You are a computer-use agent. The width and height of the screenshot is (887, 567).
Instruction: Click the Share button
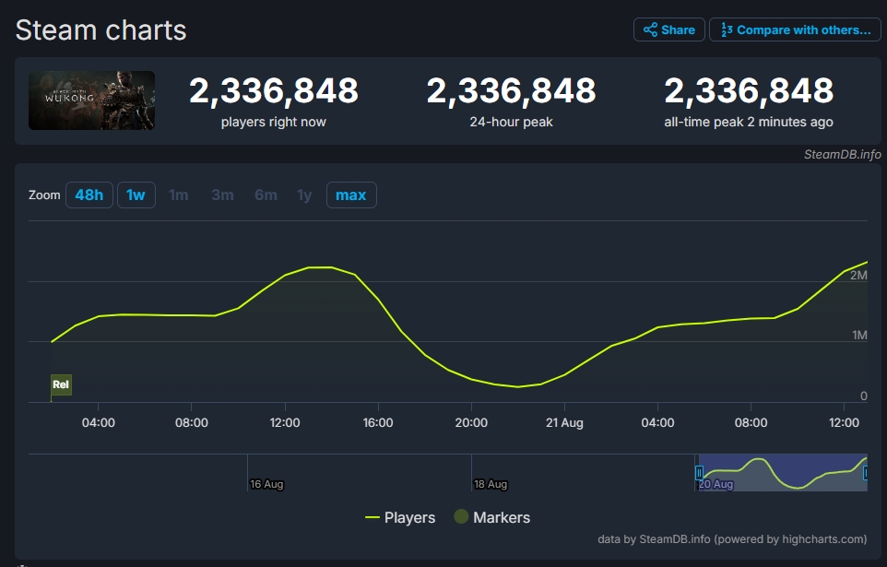pos(668,30)
